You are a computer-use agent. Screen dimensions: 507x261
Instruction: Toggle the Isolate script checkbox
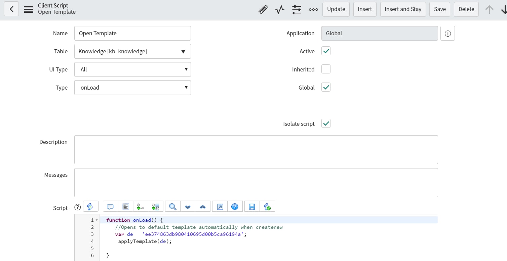(x=326, y=123)
